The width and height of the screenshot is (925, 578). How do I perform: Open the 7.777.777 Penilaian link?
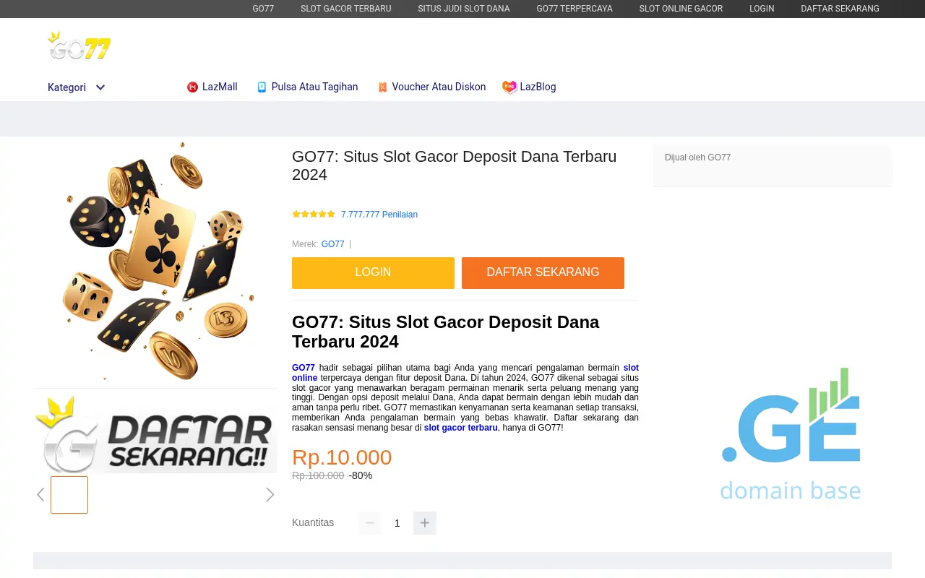point(379,215)
